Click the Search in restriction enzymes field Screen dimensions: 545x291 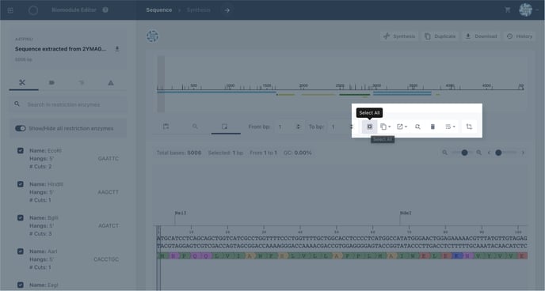(68, 104)
